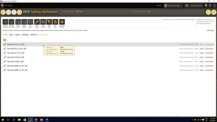
Task: Open PowerPoint from taskbar
Action: coord(41,120)
